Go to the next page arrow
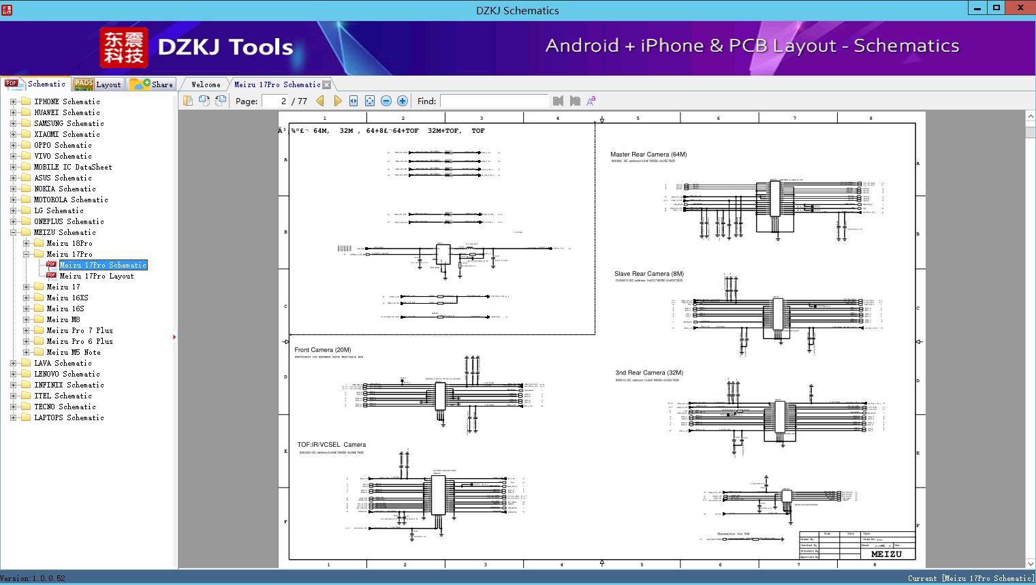This screenshot has width=1036, height=585. [337, 101]
